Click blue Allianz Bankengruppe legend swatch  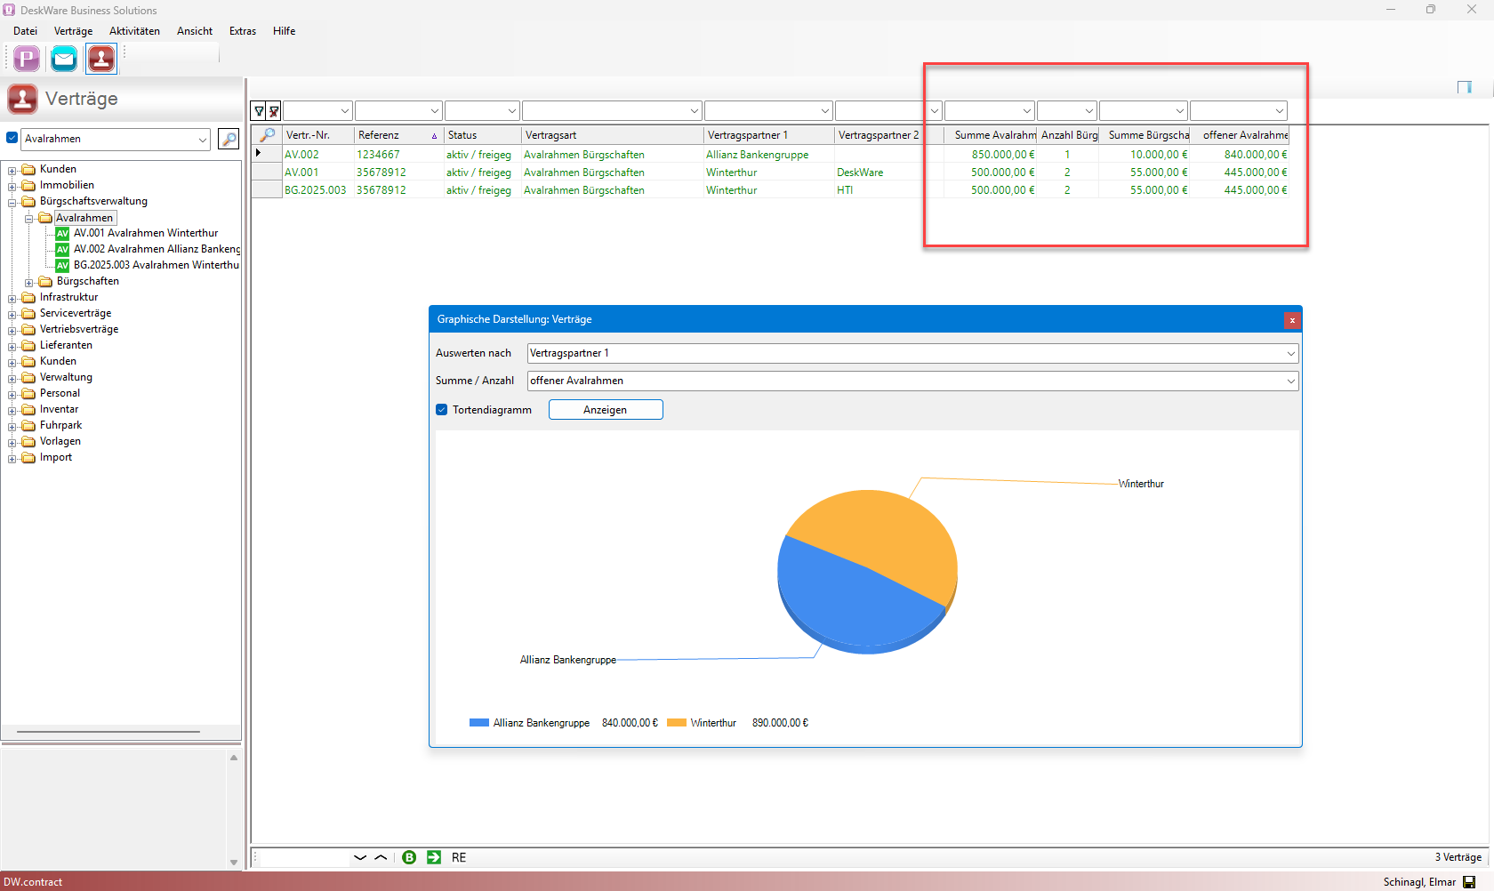[479, 723]
